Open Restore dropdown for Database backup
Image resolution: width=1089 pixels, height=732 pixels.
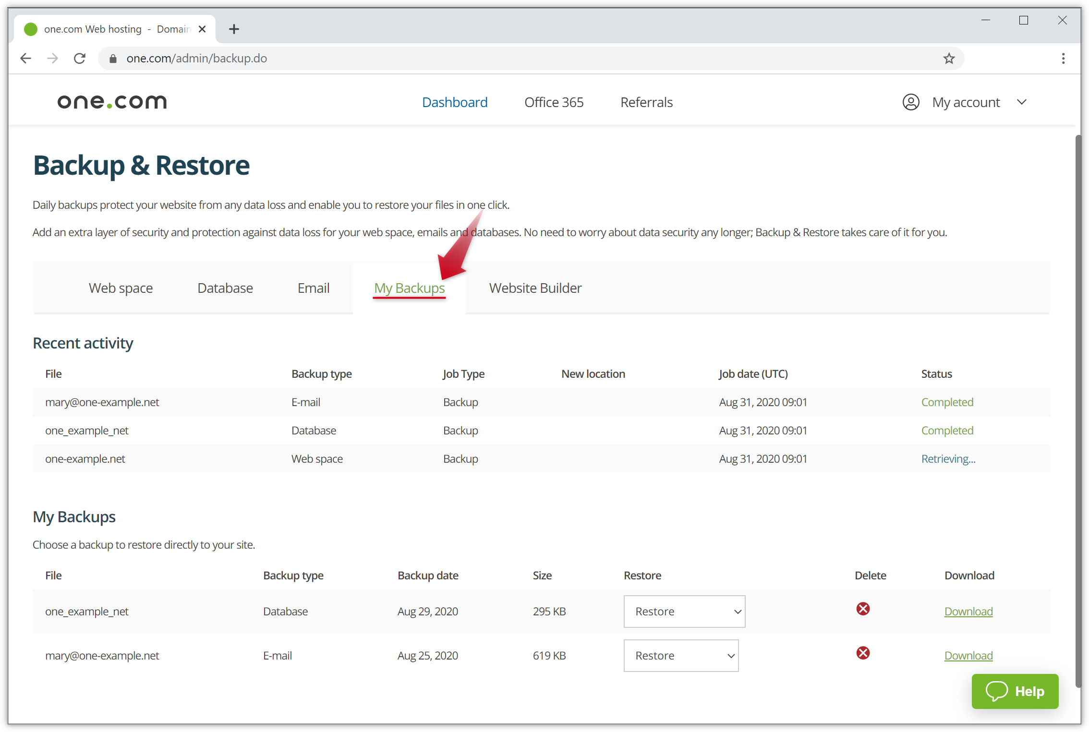pos(684,612)
